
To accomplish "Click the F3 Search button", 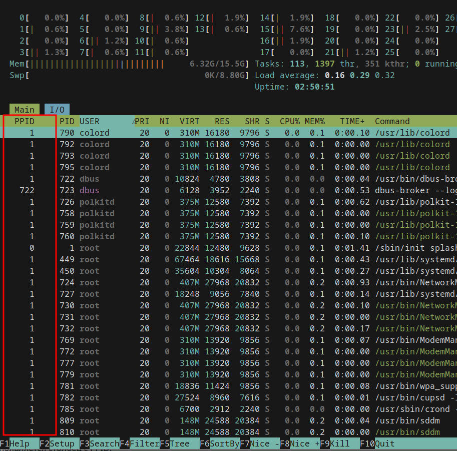I will tap(100, 443).
